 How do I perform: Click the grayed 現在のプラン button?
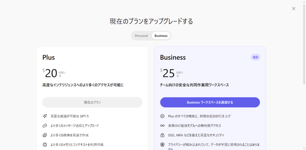92,102
